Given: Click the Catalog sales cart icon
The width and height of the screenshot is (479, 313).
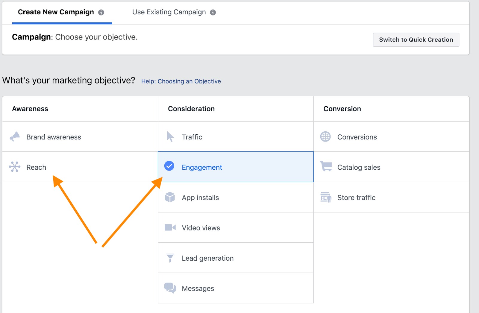Looking at the screenshot, I should pos(326,166).
